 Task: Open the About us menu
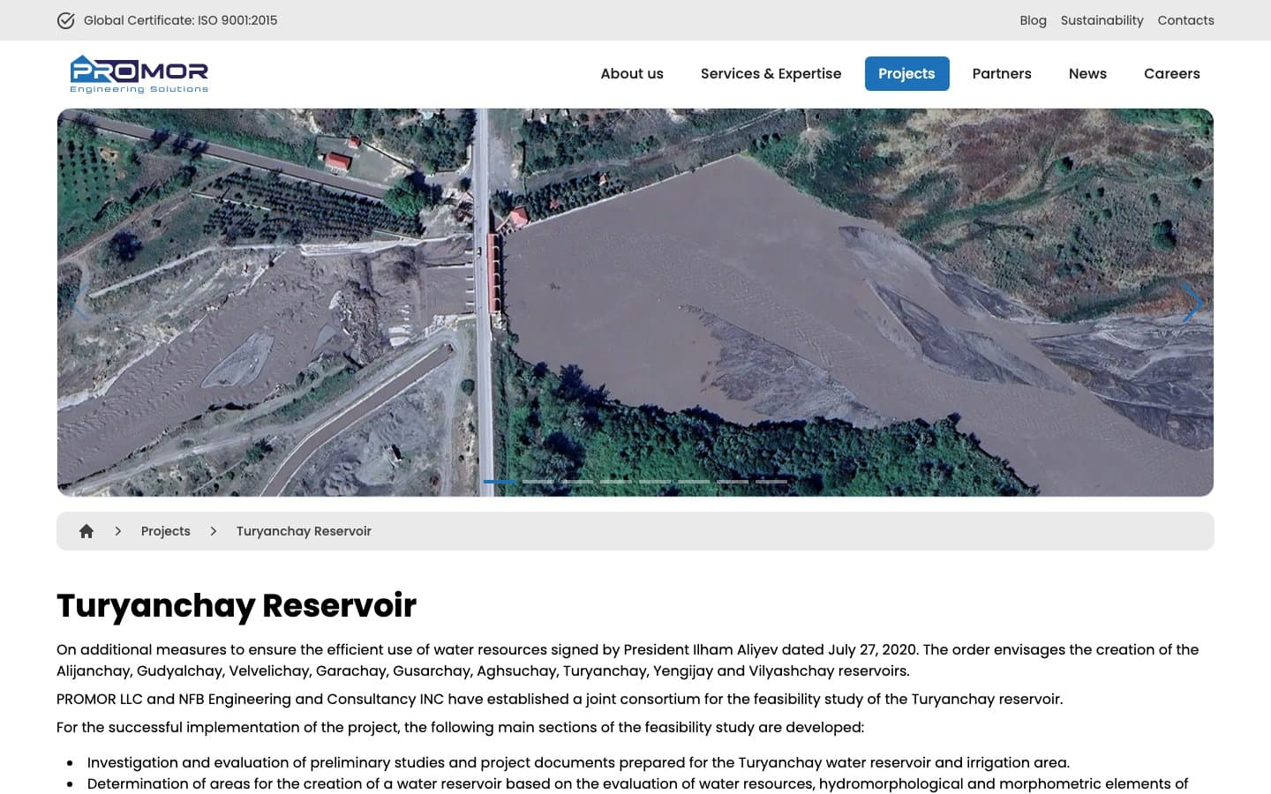pyautogui.click(x=632, y=73)
